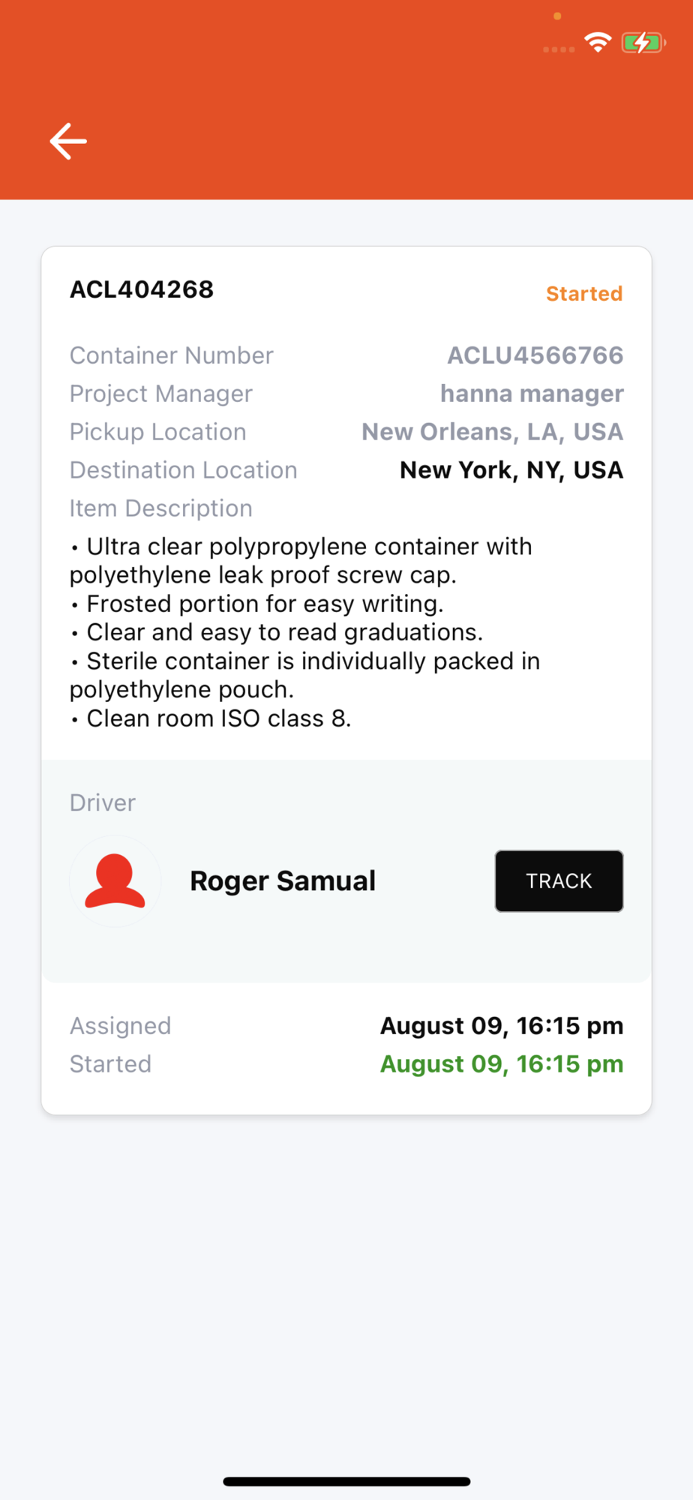Tap pickup location New Orleans, LA, USA
693x1500 pixels.
[493, 432]
